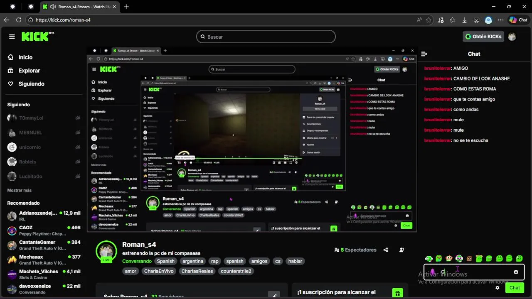
Task: Open the emoji picker in chat input
Action: (x=516, y=272)
